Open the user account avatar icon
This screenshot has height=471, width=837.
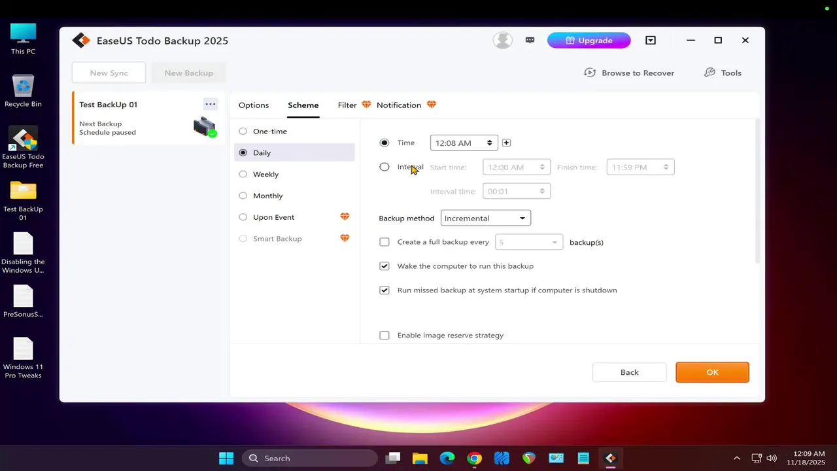coord(503,41)
